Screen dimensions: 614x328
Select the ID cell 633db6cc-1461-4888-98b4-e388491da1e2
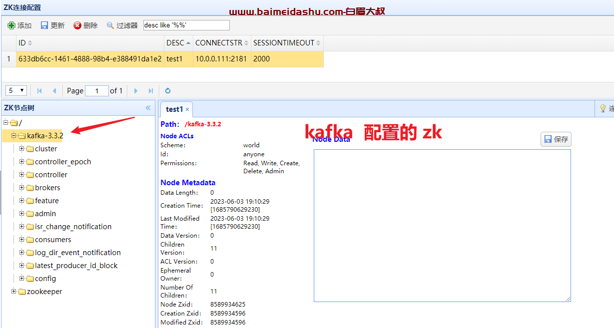click(90, 59)
